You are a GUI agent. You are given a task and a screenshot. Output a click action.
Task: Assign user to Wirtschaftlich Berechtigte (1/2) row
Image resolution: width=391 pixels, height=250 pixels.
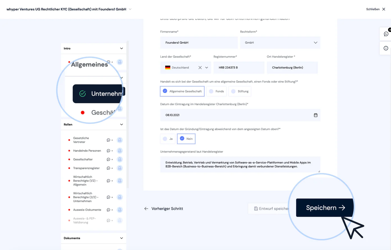(x=120, y=181)
